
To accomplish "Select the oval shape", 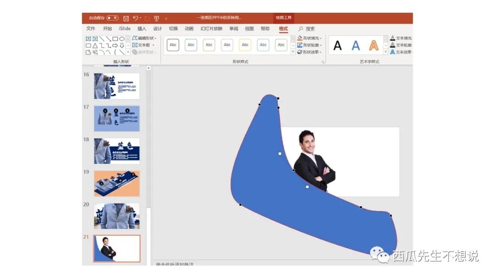I will (x=122, y=39).
